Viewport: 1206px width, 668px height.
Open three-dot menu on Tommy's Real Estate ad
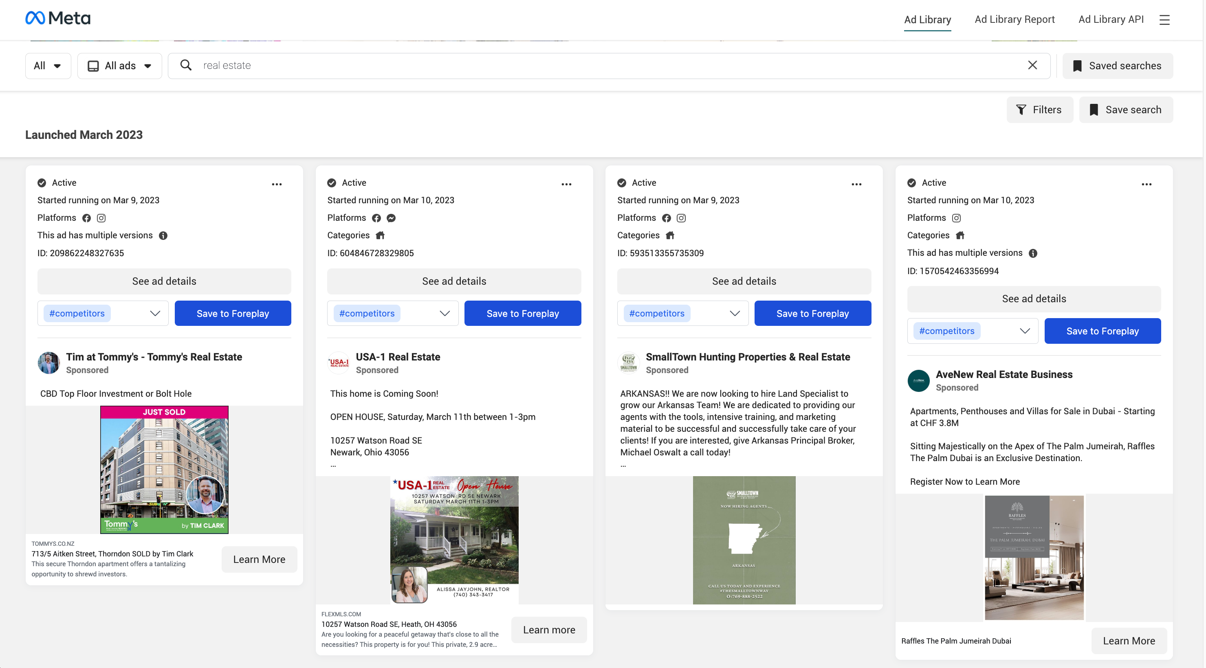point(277,184)
